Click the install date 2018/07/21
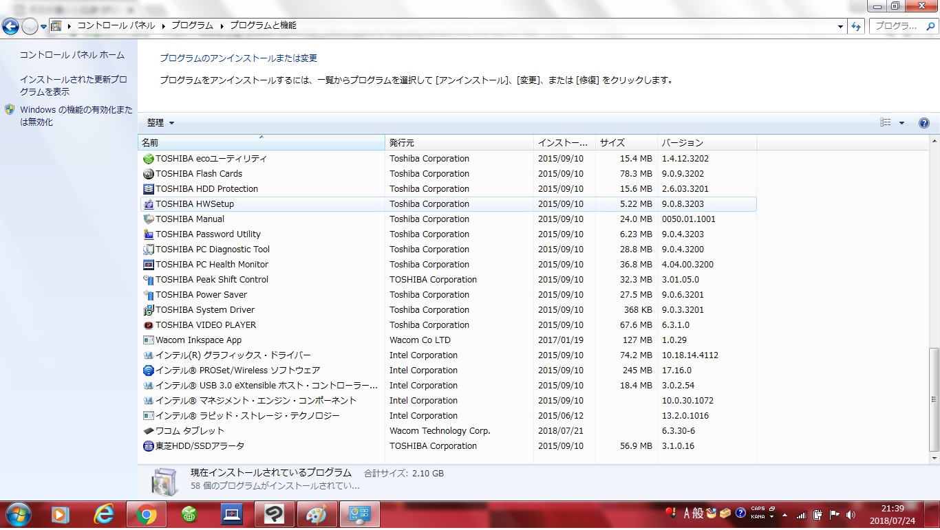940x530 pixels. (561, 431)
